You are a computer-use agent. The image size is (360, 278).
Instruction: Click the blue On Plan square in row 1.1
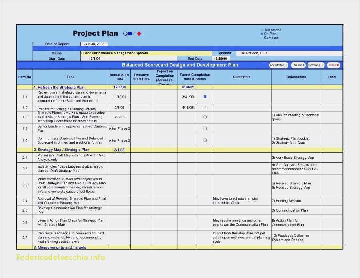(x=205, y=97)
